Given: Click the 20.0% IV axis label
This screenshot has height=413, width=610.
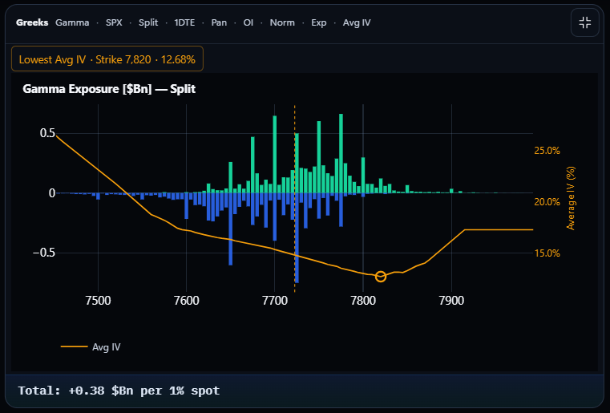Looking at the screenshot, I should coord(547,202).
